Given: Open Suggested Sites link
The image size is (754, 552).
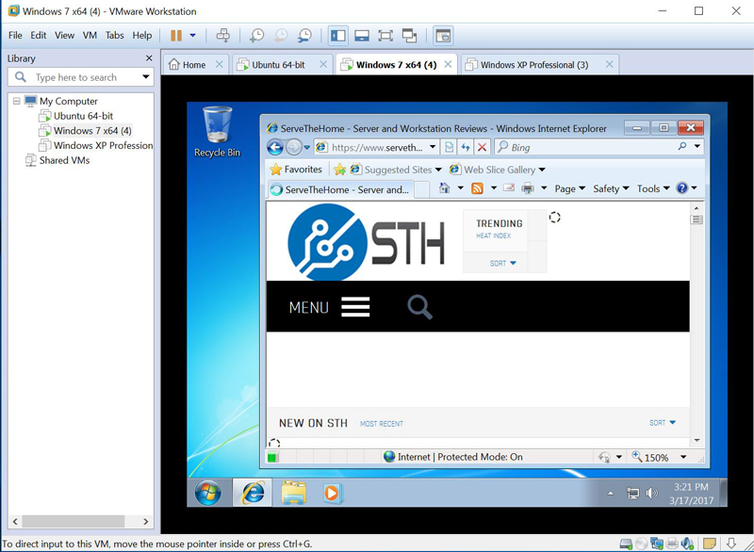Looking at the screenshot, I should click(396, 170).
